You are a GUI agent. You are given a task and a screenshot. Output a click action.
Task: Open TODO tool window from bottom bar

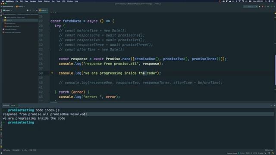(33, 150)
